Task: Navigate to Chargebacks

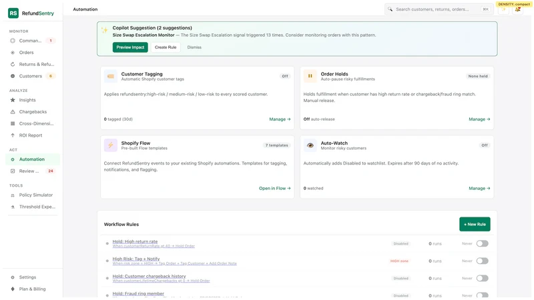Action: (32, 112)
